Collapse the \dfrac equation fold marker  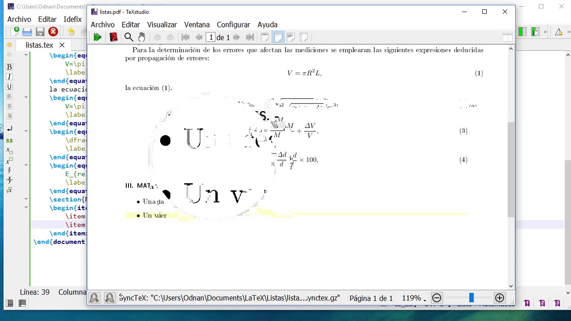[x=26, y=131]
